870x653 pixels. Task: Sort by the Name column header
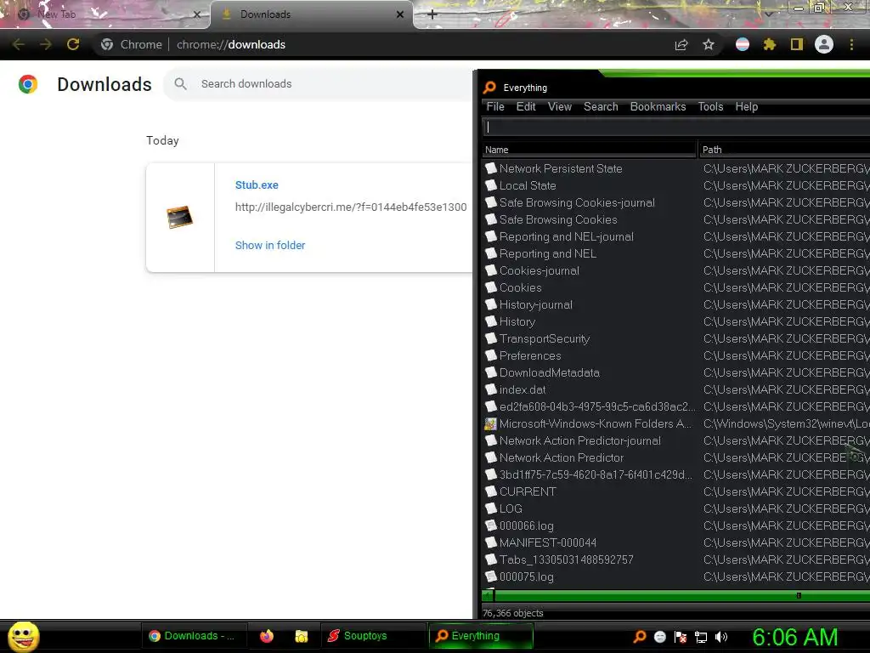pos(590,150)
